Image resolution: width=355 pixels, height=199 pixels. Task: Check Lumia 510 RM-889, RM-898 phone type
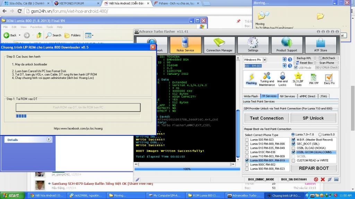[x=247, y=144]
